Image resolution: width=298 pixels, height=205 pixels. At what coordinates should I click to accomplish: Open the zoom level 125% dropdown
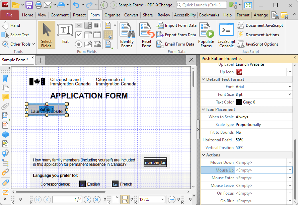click(162, 200)
